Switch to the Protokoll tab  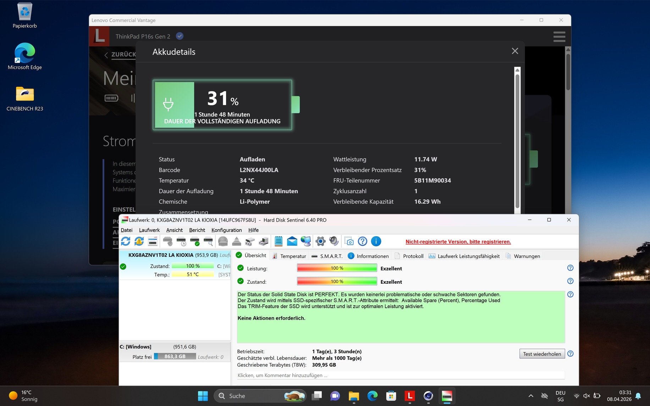409,256
